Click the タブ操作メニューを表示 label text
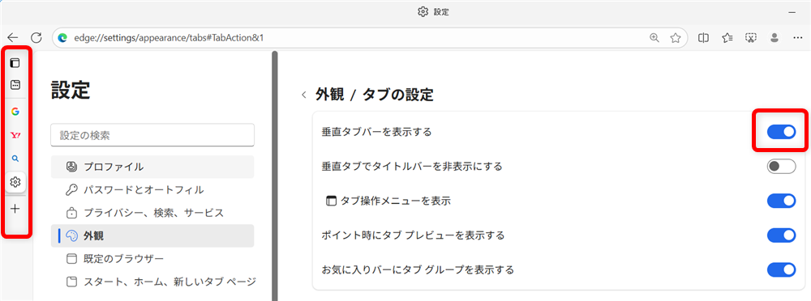 tap(396, 201)
